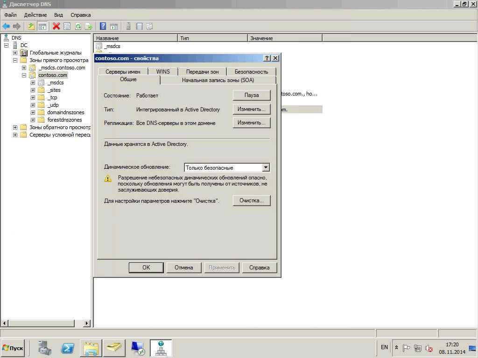Click the new record list toolbar icon
Image resolution: width=478 pixels, height=358 pixels.
139,27
